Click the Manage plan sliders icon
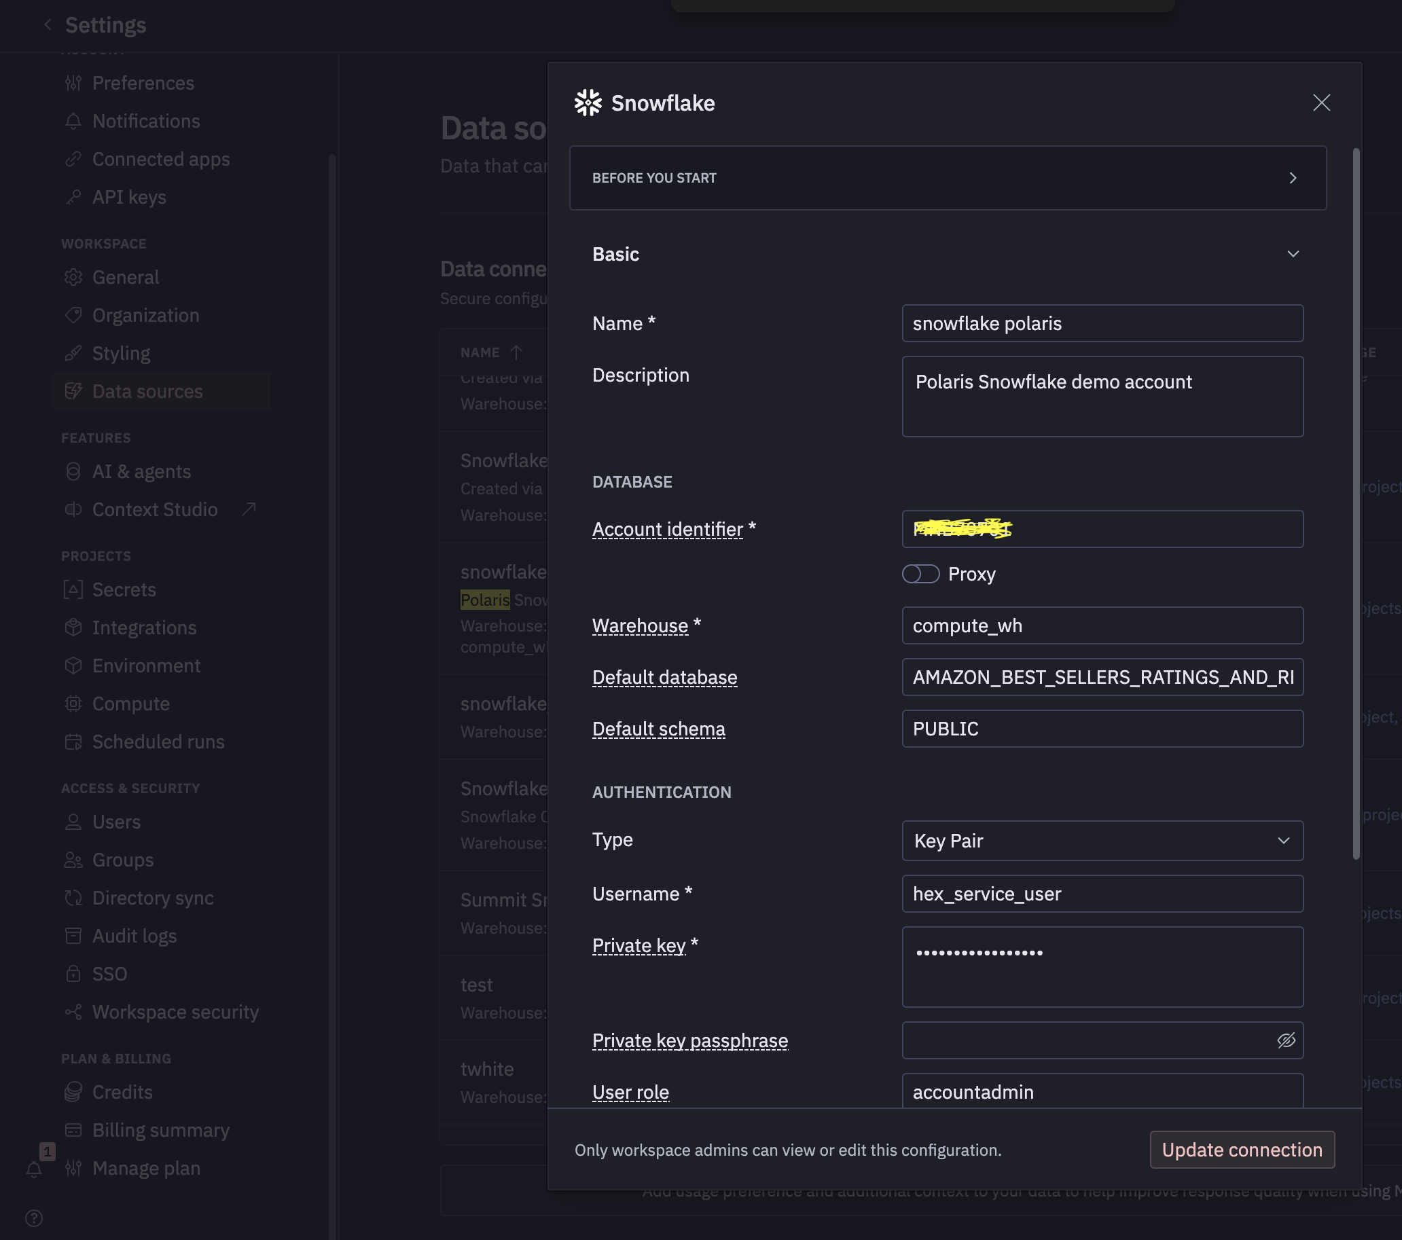Screen dimensions: 1402x1240 [x=73, y=1168]
